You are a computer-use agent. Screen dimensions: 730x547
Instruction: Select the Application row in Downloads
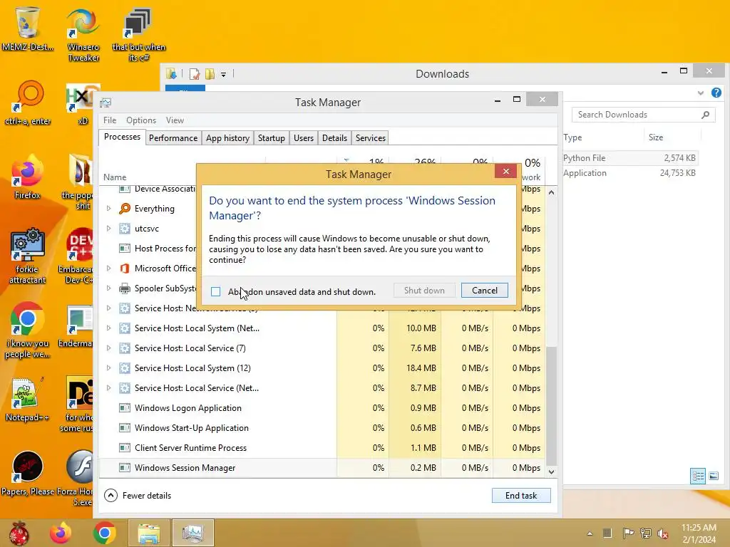630,173
